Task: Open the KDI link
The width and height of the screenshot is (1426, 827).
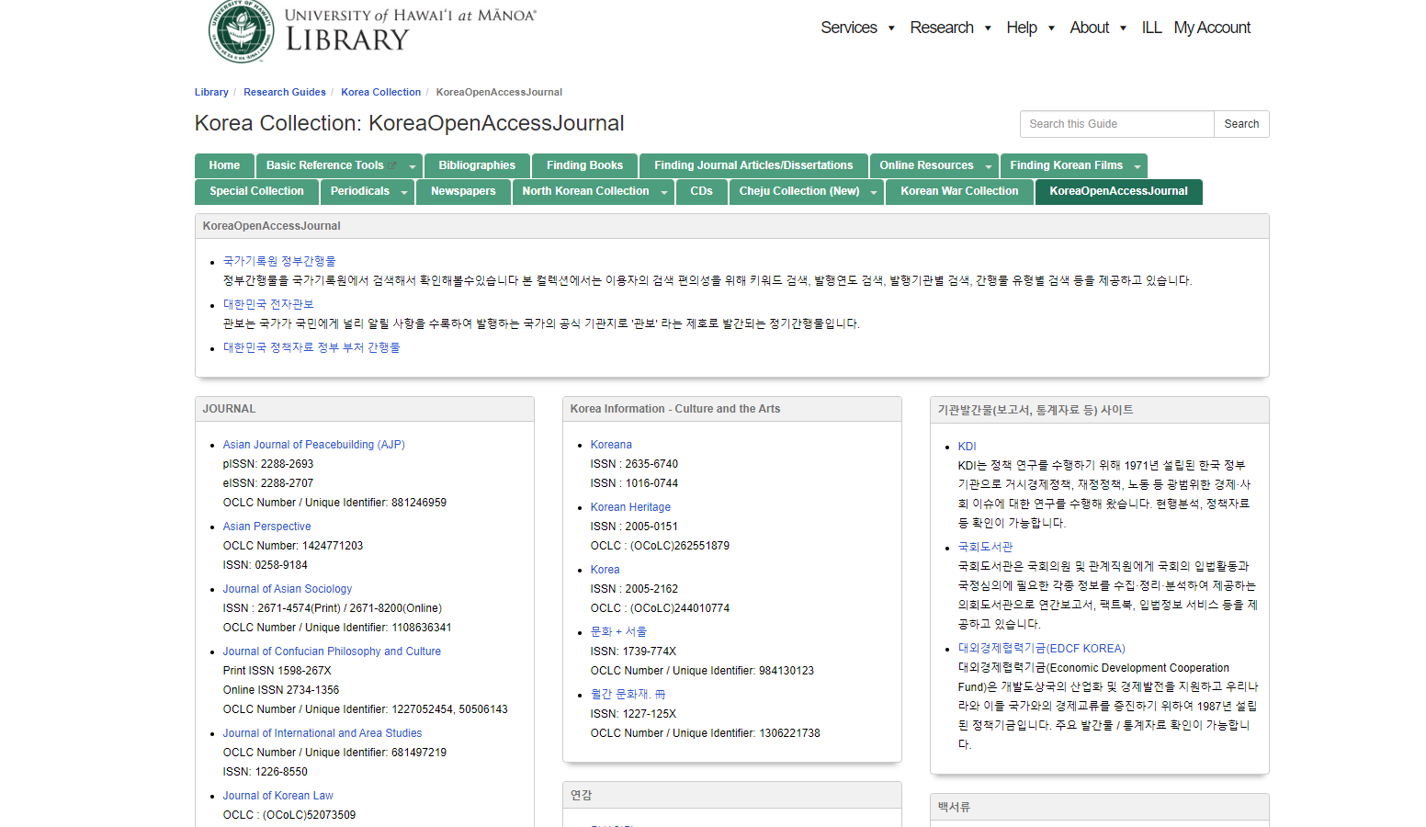Action: (x=967, y=447)
